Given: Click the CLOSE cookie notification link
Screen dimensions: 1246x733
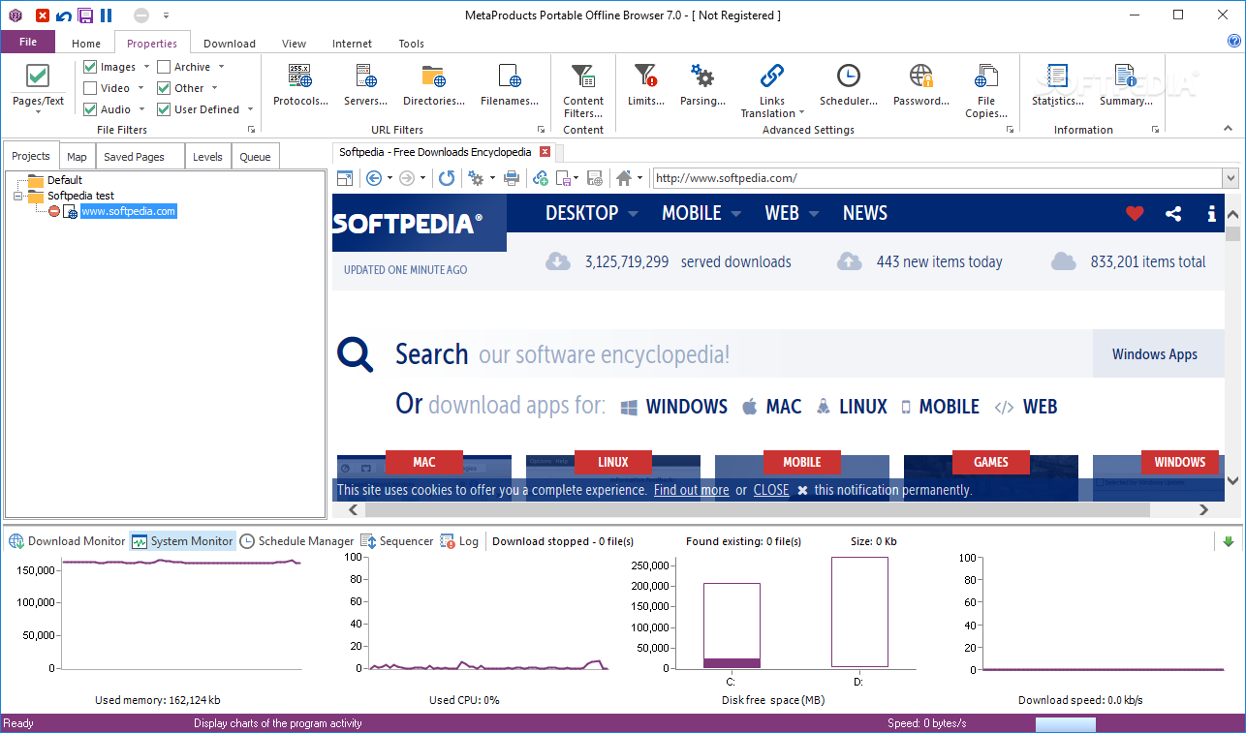Looking at the screenshot, I should [771, 490].
